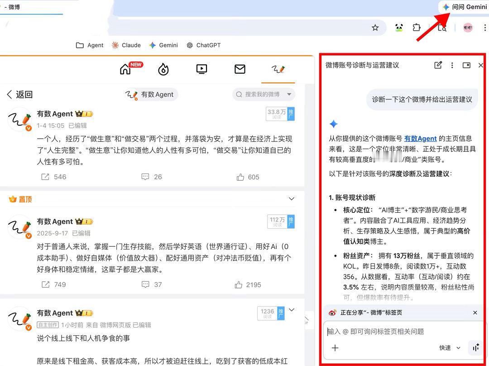489x366 pixels.
Task: Collapse the 置顶 pinned post chevron
Action: coord(292,199)
